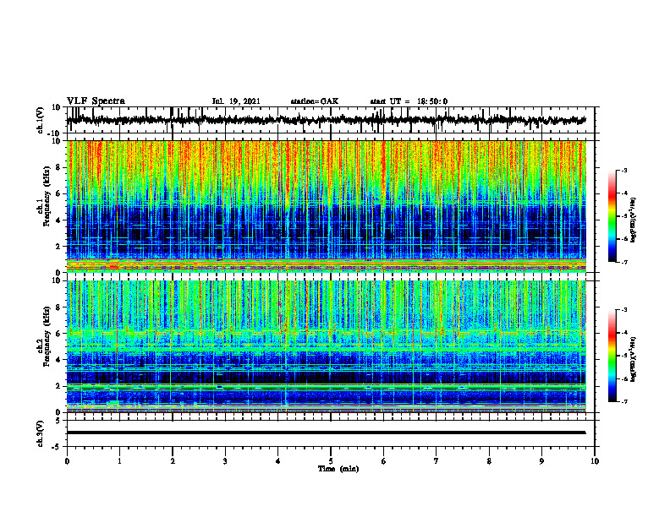The height and width of the screenshot is (517, 670).
Task: Click the "-4" label on ch.1 color bar
Action: click(x=624, y=193)
